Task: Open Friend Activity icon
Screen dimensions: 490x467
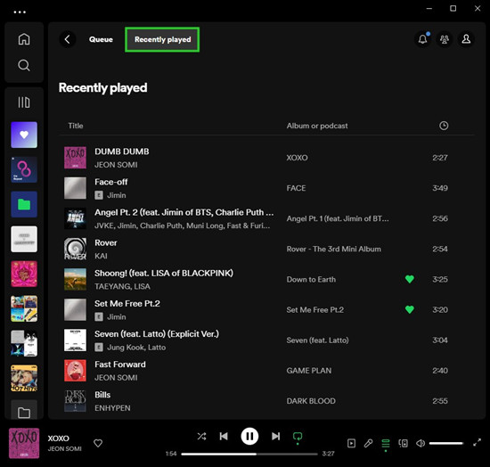Action: click(x=445, y=39)
